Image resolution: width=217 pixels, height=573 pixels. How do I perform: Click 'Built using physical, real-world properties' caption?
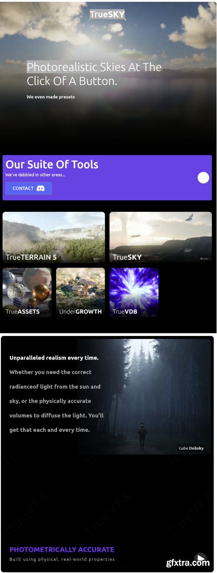[x=62, y=559]
